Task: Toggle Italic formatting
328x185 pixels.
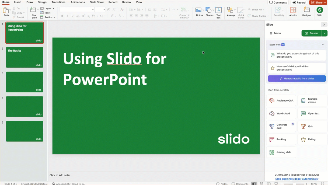Action: pos(67,16)
